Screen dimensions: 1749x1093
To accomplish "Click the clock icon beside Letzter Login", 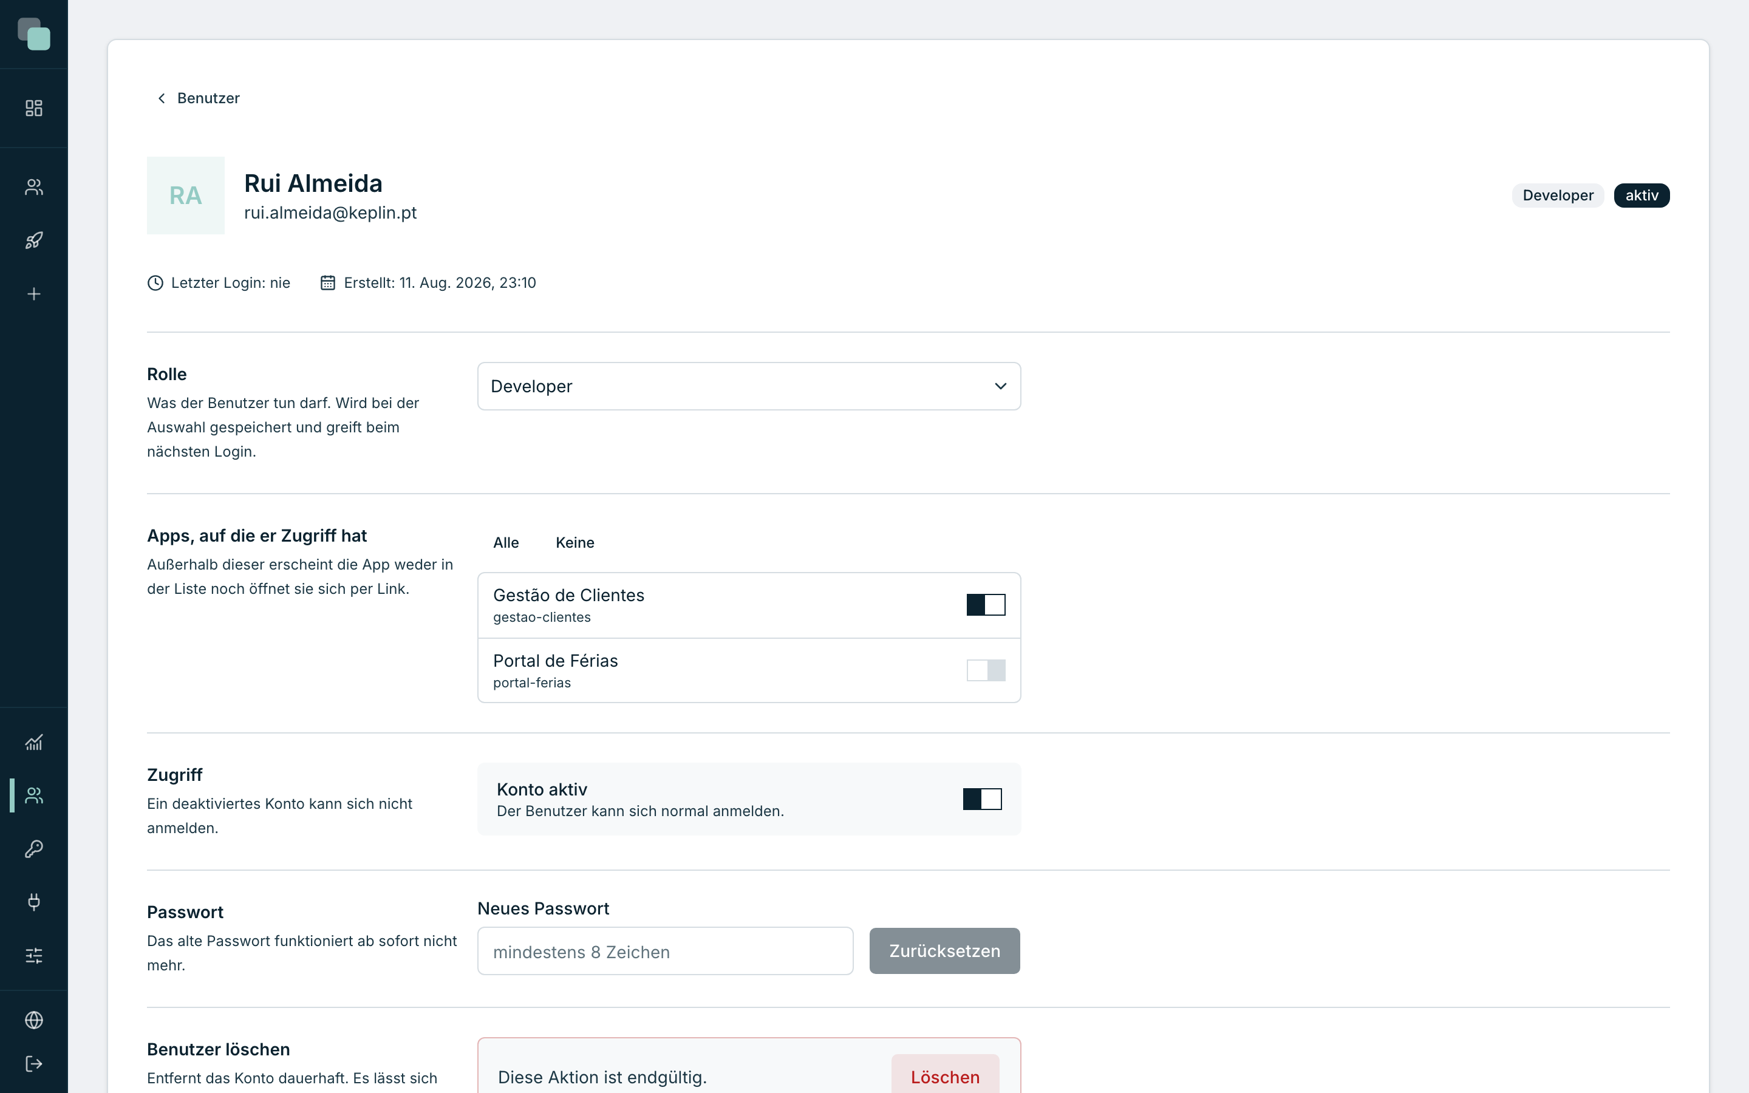I will tap(155, 282).
